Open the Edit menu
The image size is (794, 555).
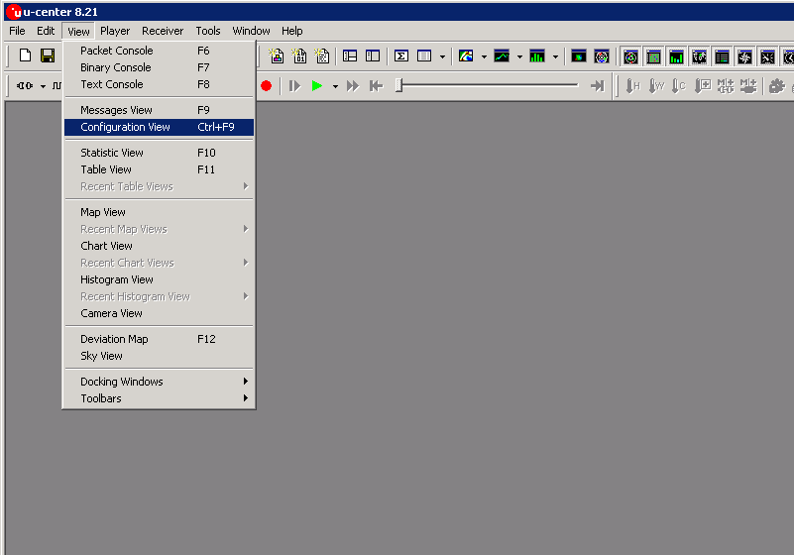[x=46, y=31]
